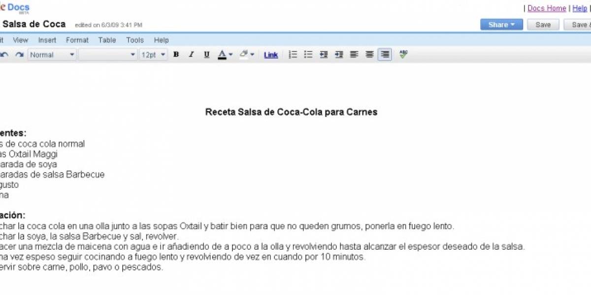Open the 12pt font size dropdown
Screen dimensions: 591x295
(153, 55)
